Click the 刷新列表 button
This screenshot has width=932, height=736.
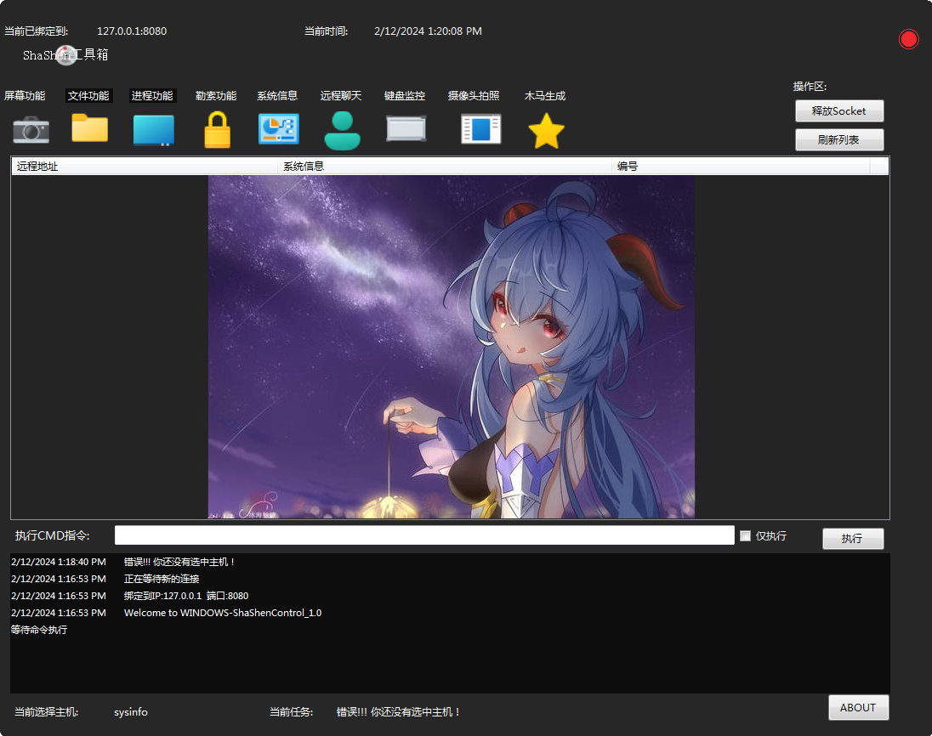tap(839, 140)
